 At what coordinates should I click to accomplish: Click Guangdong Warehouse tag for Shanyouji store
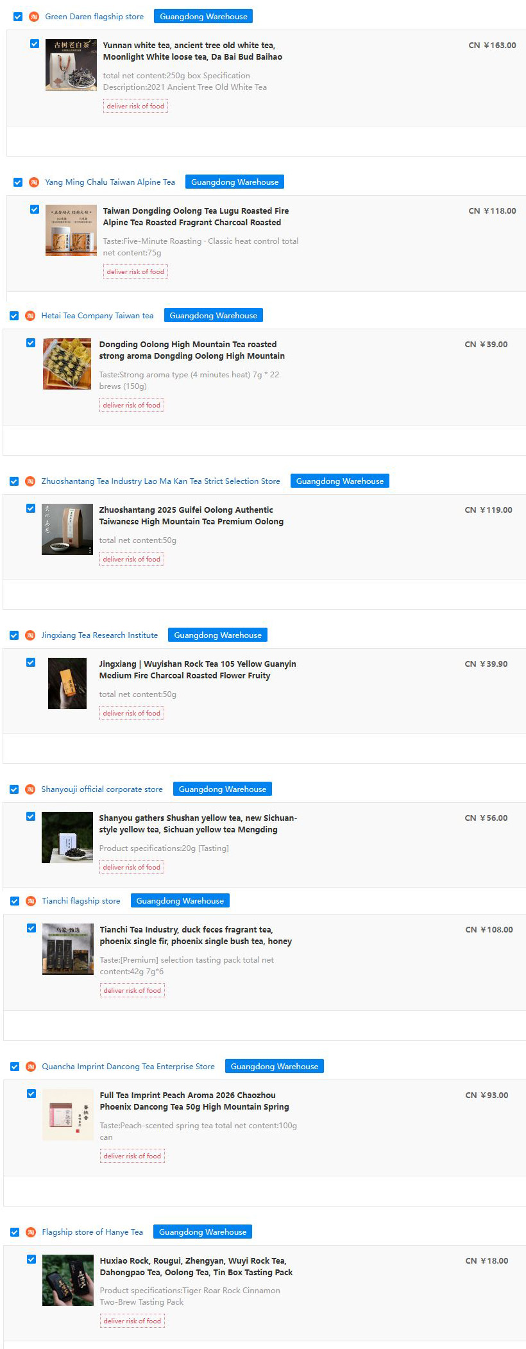(223, 789)
